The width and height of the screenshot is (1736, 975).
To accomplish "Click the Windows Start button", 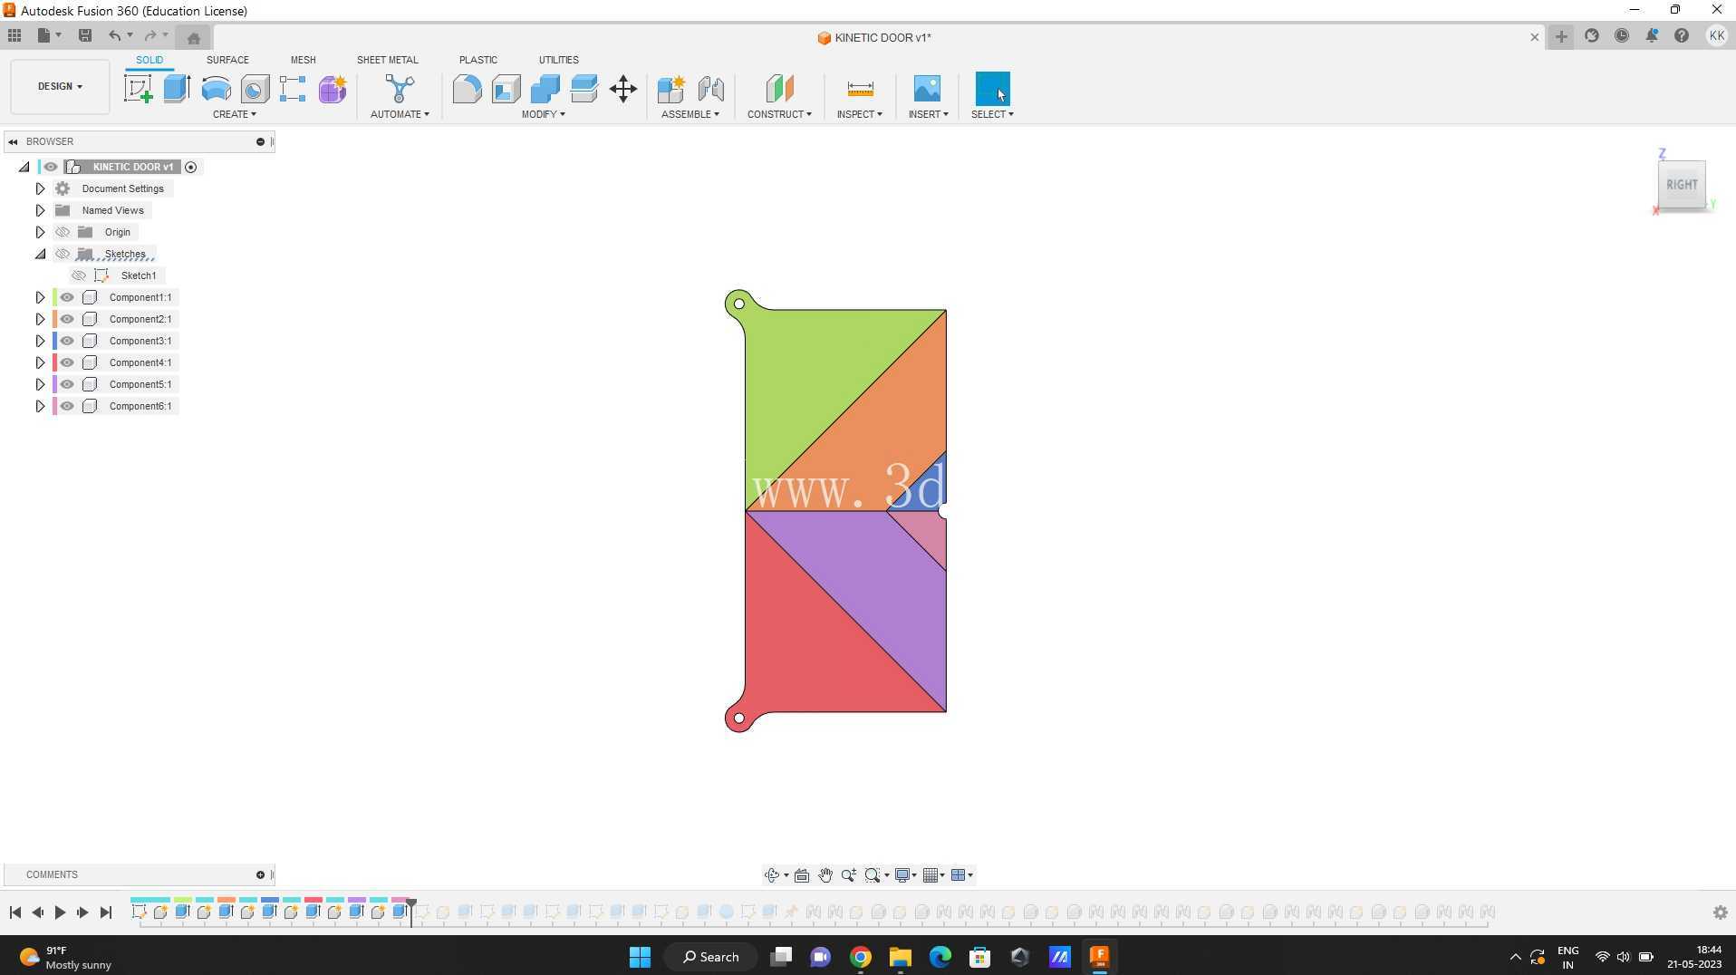I will pyautogui.click(x=640, y=957).
